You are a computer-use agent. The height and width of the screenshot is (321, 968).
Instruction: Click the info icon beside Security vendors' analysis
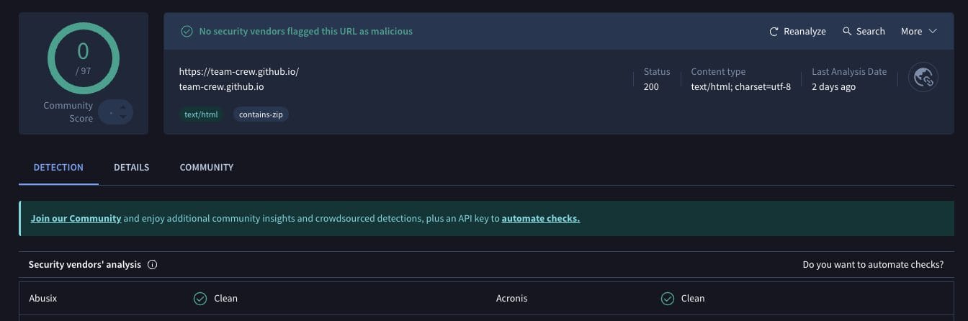pyautogui.click(x=152, y=265)
